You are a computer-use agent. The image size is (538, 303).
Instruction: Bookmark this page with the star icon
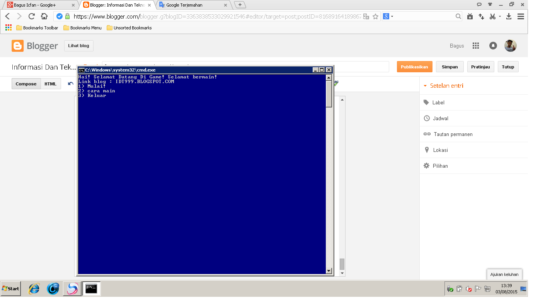(375, 17)
